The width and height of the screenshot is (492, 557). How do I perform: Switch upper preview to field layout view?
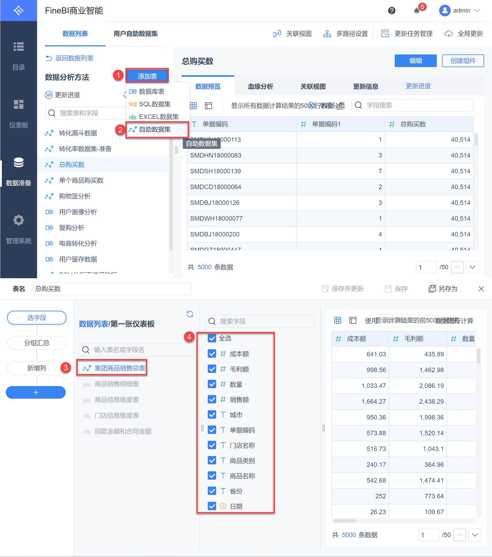coord(209,105)
